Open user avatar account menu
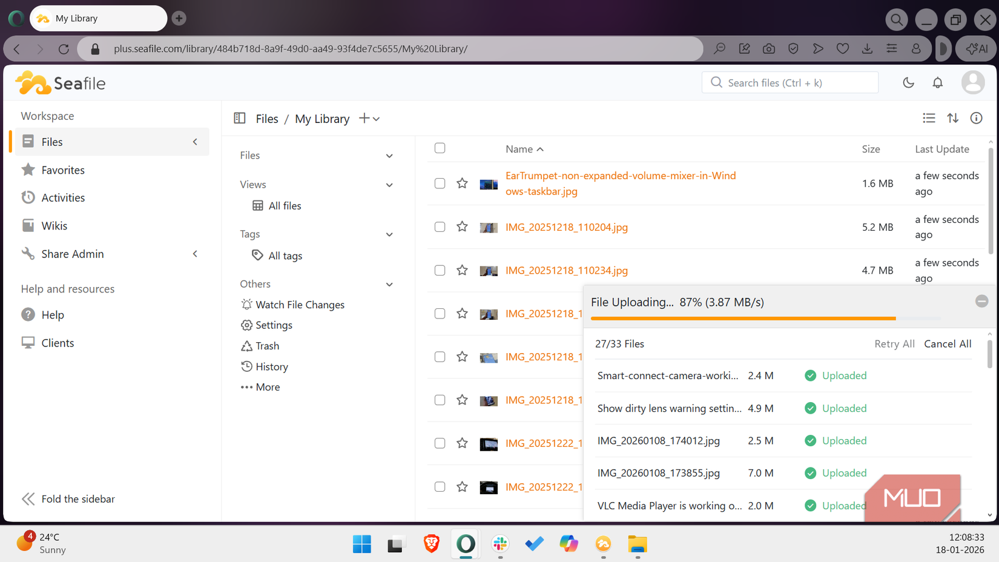999x562 pixels. [x=973, y=82]
